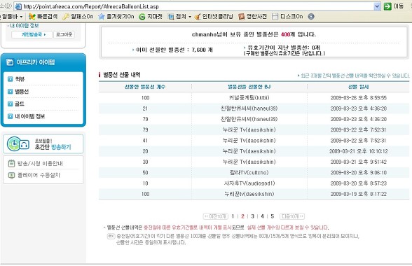Click the 로그아웃 button
This screenshot has height=266, width=412.
[64, 34]
